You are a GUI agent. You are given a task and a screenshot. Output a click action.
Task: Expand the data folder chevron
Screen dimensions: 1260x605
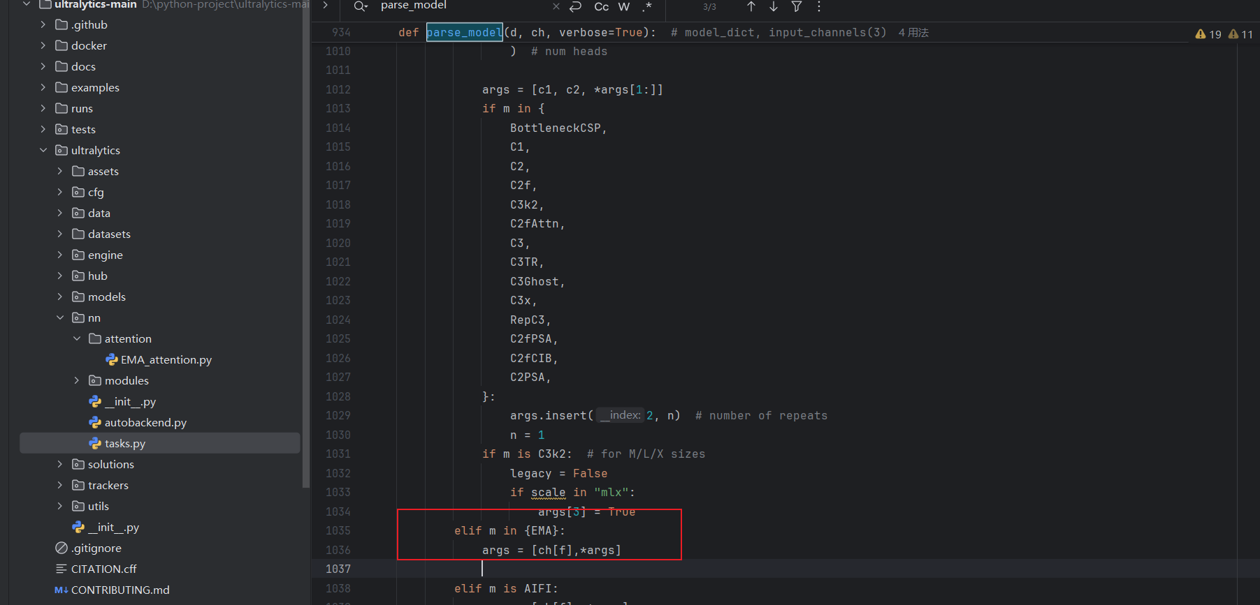point(60,213)
